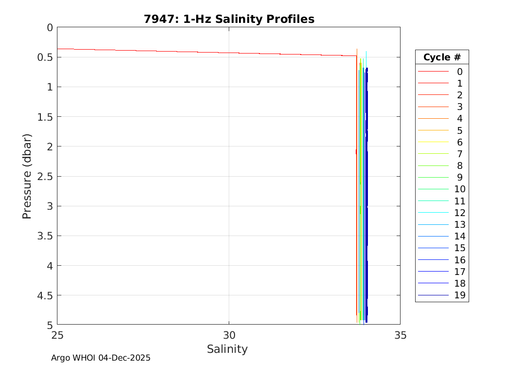Image resolution: width=511 pixels, height=365 pixels.
Task: Click the 'Pressure (dbar)' y-axis label
Action: coord(27,176)
